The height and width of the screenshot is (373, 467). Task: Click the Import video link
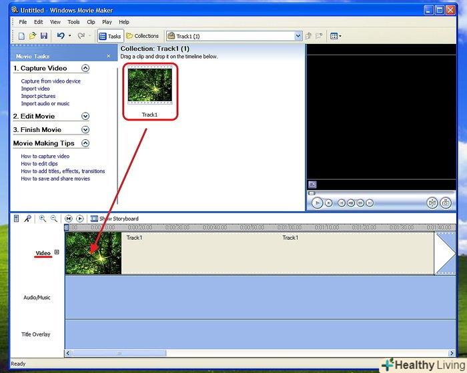(x=35, y=89)
